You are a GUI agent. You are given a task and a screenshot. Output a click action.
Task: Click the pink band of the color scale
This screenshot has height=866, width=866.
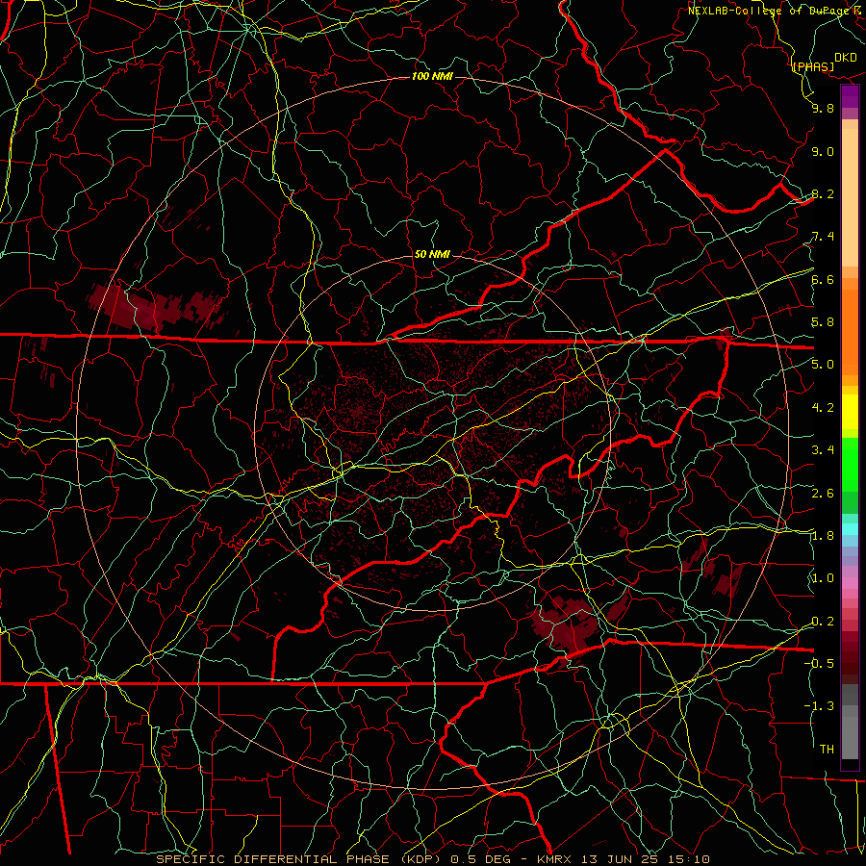[850, 583]
